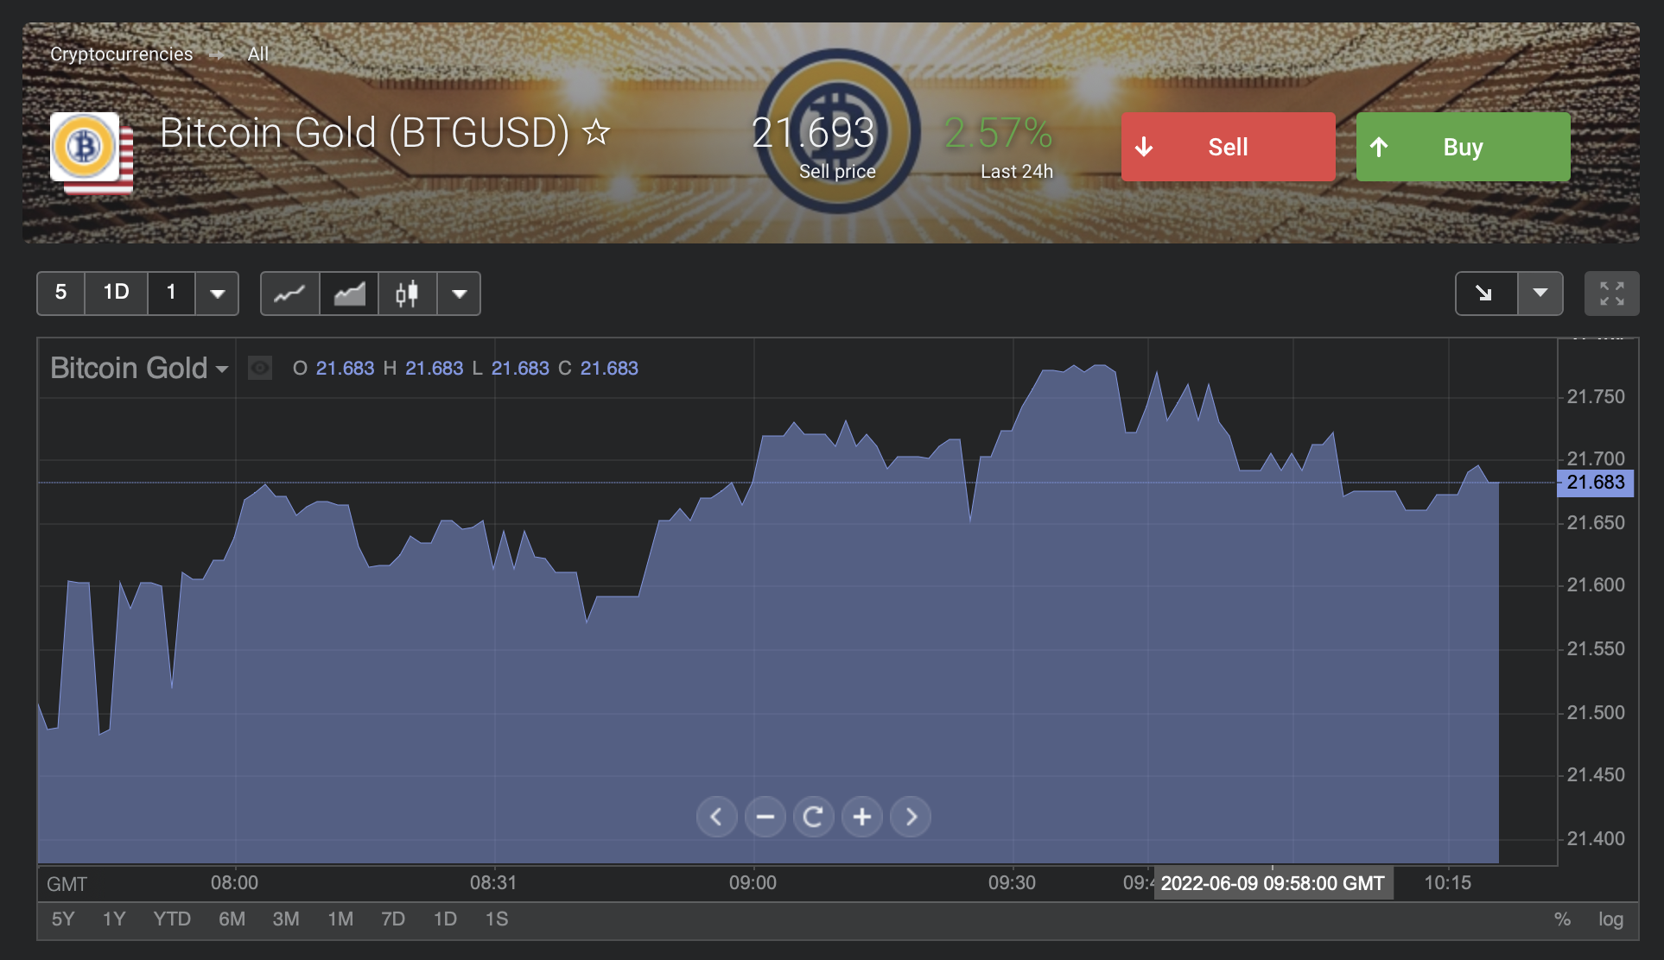Click the 21.750 price axis label
Screen dimensions: 1664x960
(x=1596, y=397)
